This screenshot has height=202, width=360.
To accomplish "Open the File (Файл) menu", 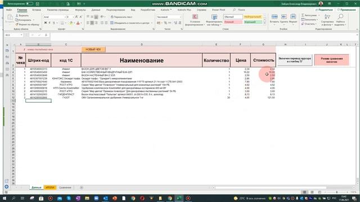I will [9, 10].
